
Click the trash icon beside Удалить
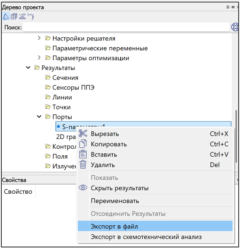click(83, 165)
